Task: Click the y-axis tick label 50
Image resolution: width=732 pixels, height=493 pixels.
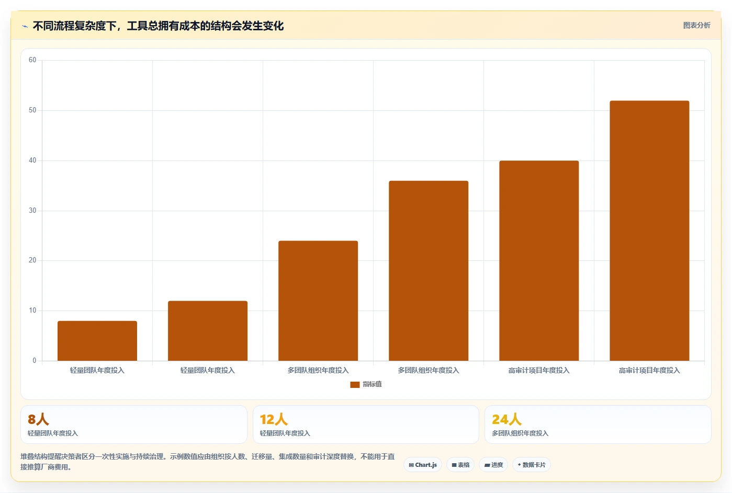Action: (32, 110)
